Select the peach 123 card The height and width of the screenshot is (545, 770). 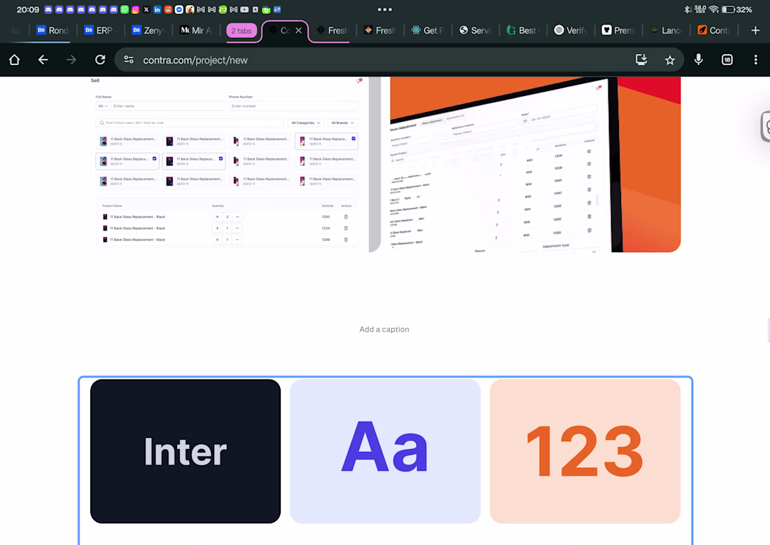click(x=585, y=451)
